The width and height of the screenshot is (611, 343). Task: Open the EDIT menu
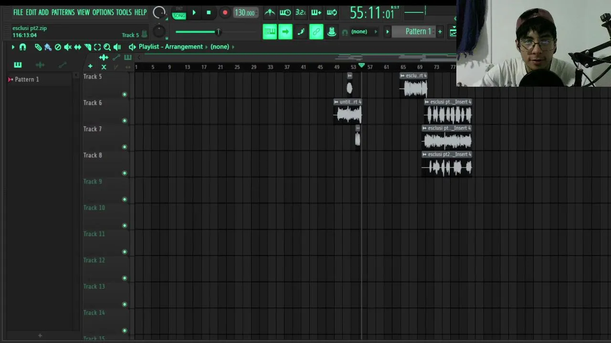click(x=31, y=12)
